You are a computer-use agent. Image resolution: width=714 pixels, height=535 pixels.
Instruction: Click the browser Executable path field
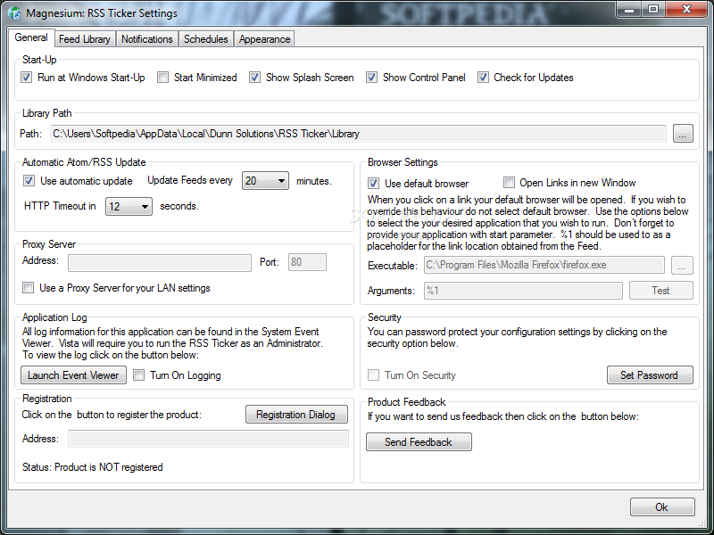pyautogui.click(x=544, y=265)
